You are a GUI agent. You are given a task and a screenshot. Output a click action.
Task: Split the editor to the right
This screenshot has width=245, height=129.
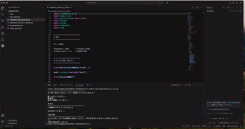(198, 7)
